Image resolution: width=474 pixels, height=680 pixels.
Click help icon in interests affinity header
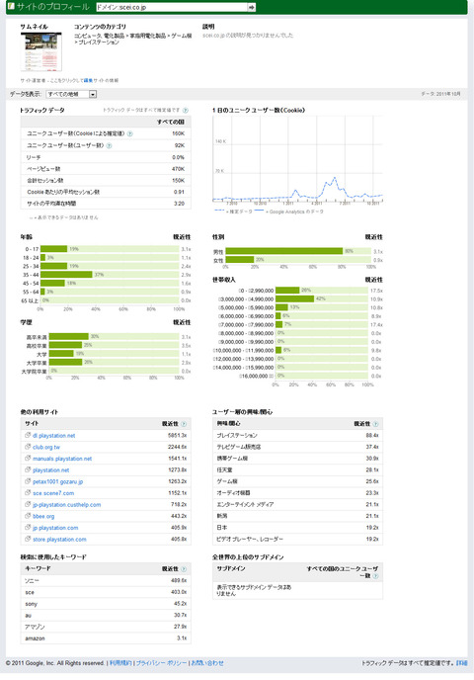click(375, 424)
